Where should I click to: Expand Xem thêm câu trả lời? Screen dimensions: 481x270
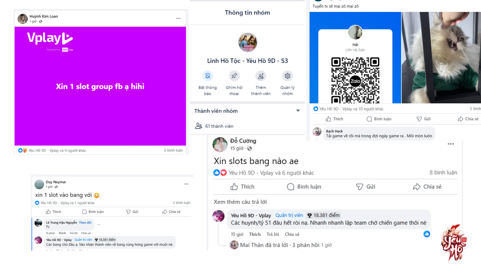[240, 202]
